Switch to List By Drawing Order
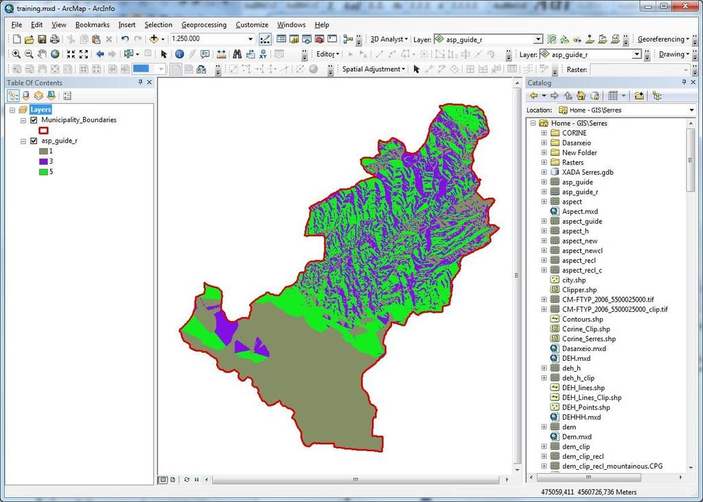The image size is (703, 502). 13,95
